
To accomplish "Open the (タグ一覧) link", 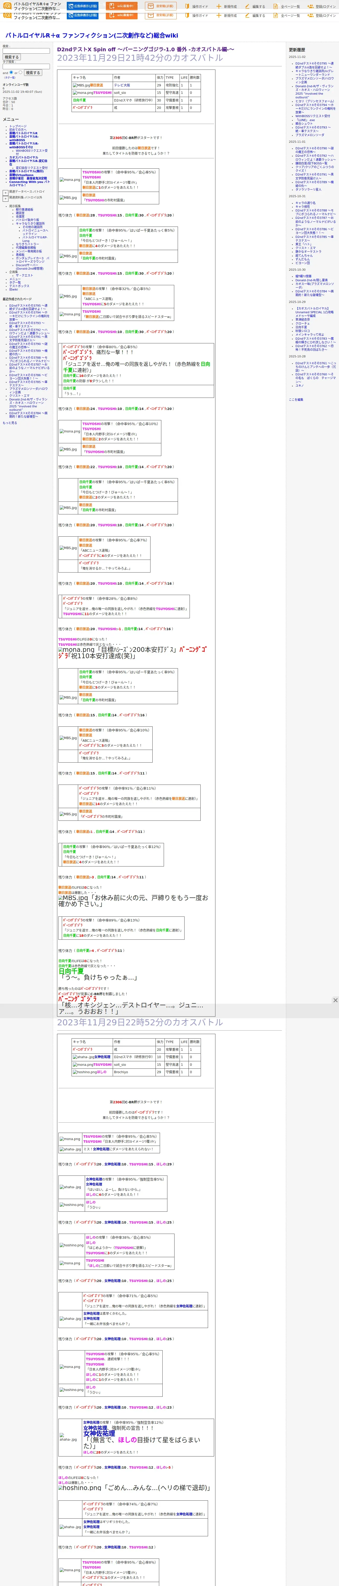I will (10, 77).
